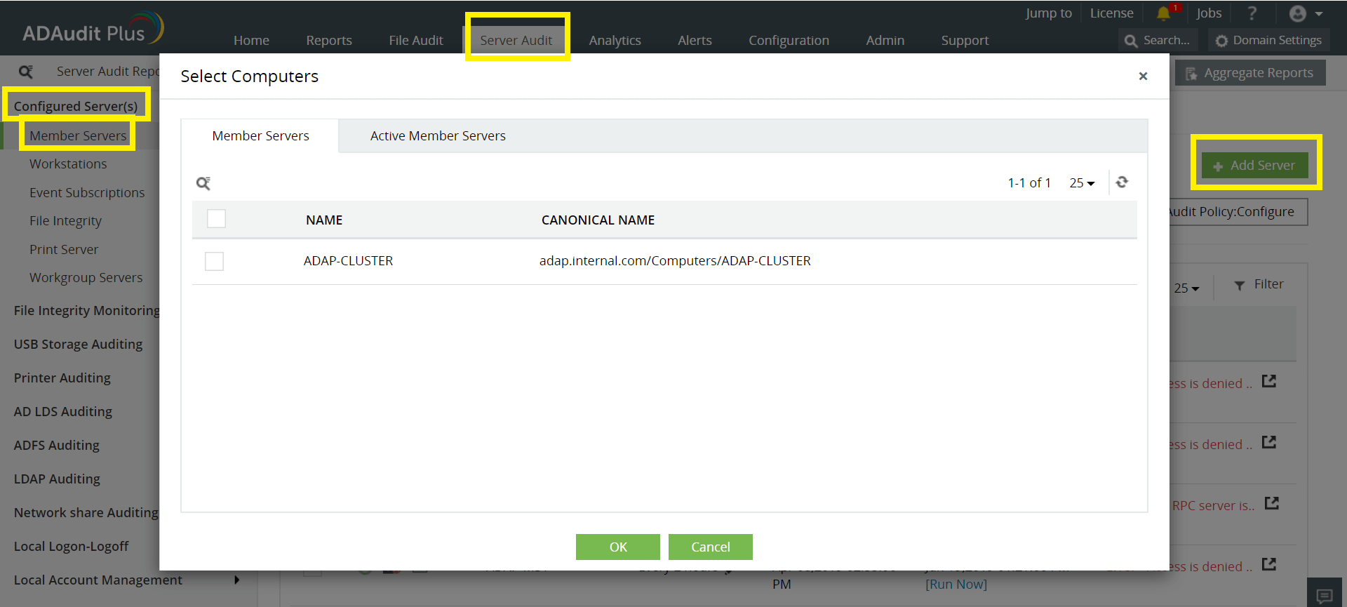The width and height of the screenshot is (1347, 607).
Task: Open the notifications bell
Action: pyautogui.click(x=1164, y=13)
